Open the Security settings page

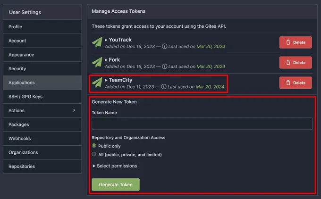[17, 69]
